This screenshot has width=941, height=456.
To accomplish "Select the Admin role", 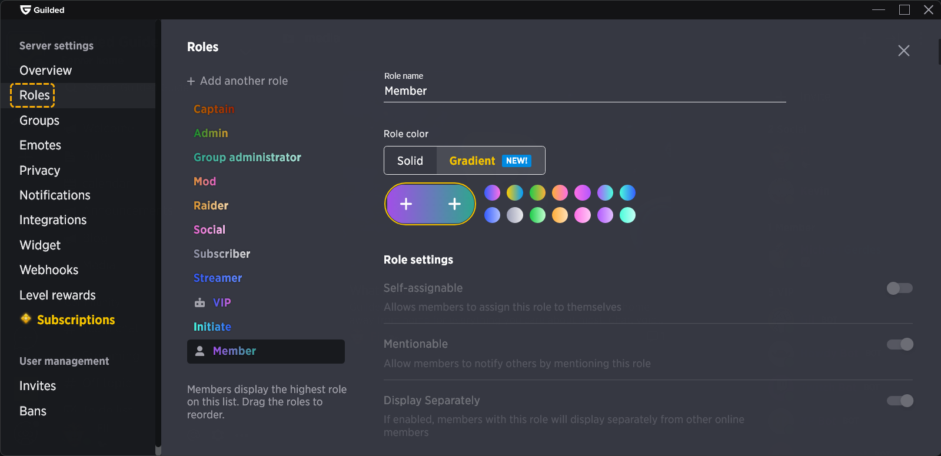I will (x=211, y=134).
